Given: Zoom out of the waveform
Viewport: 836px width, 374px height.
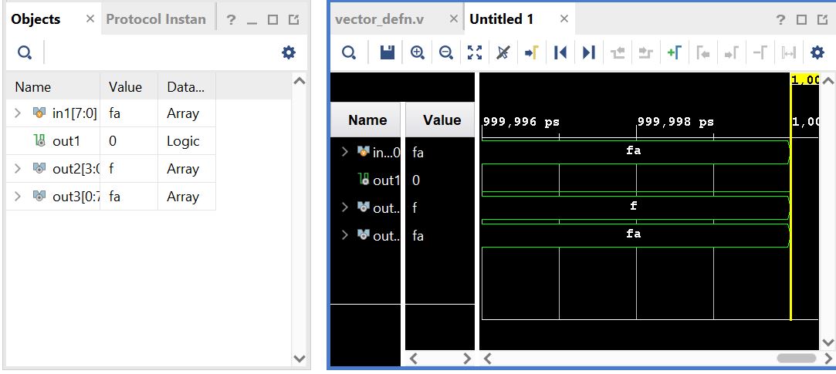Looking at the screenshot, I should pyautogui.click(x=445, y=52).
